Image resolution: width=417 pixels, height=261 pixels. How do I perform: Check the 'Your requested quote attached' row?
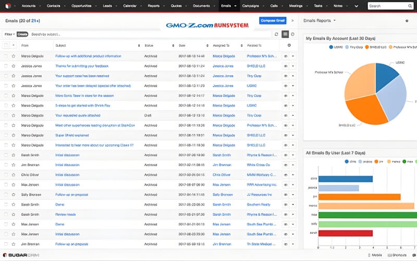(x=6, y=115)
